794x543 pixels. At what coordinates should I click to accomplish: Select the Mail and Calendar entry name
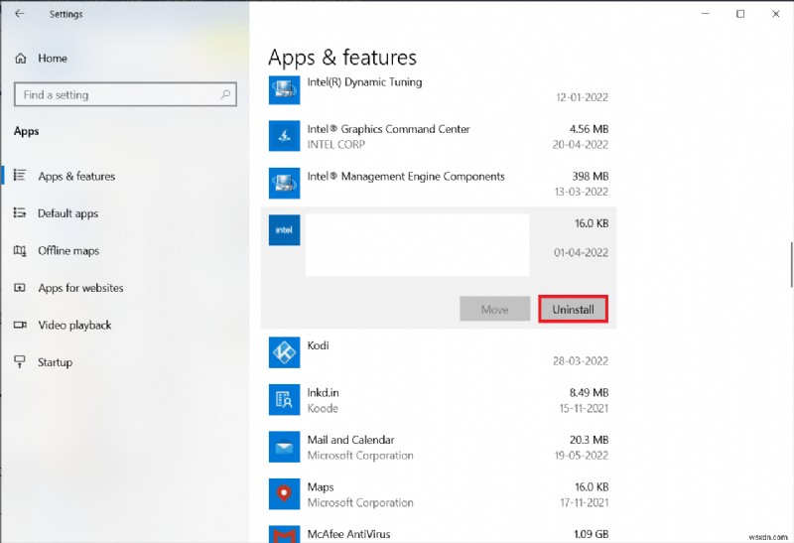coord(350,440)
